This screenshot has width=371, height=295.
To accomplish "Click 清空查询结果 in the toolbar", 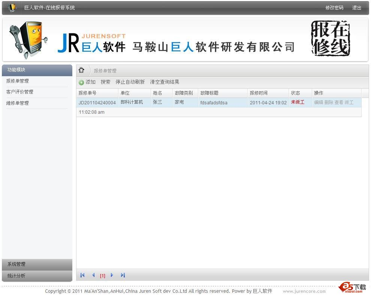I will tap(165, 82).
